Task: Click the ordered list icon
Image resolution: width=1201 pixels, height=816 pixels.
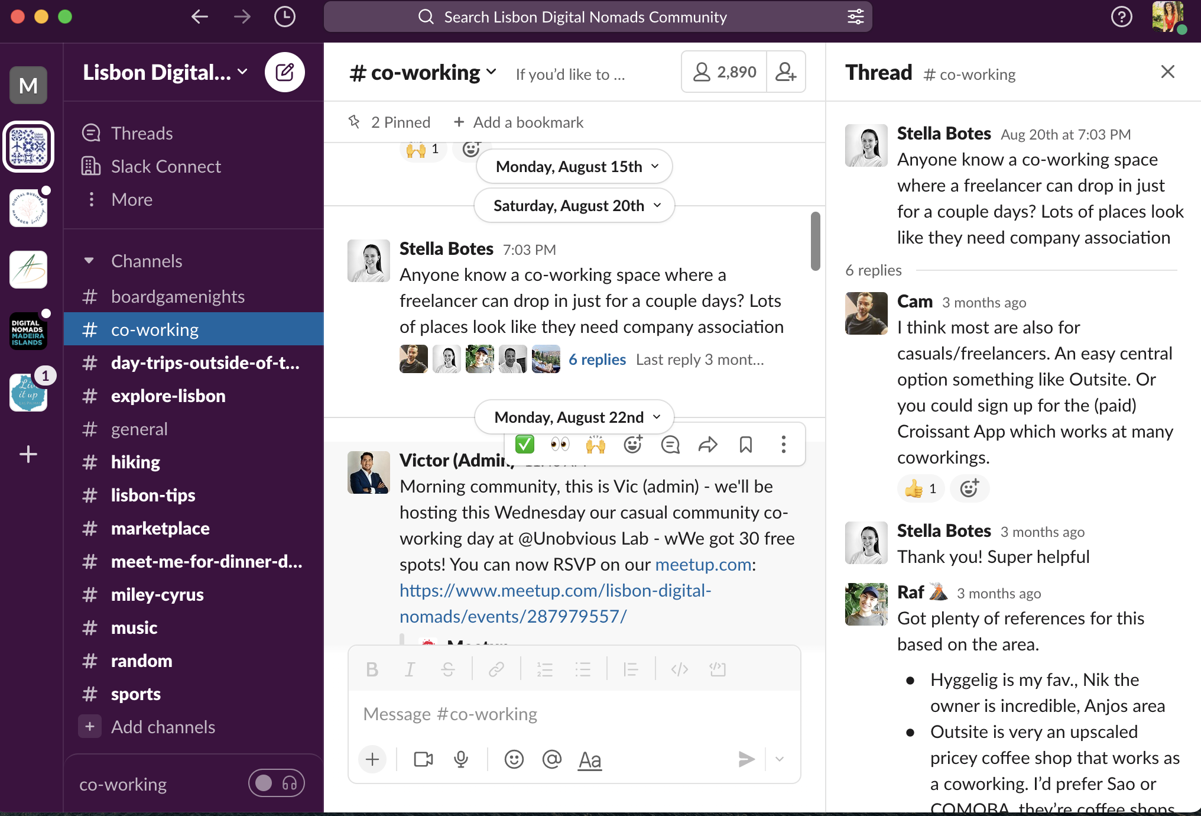Action: point(543,672)
